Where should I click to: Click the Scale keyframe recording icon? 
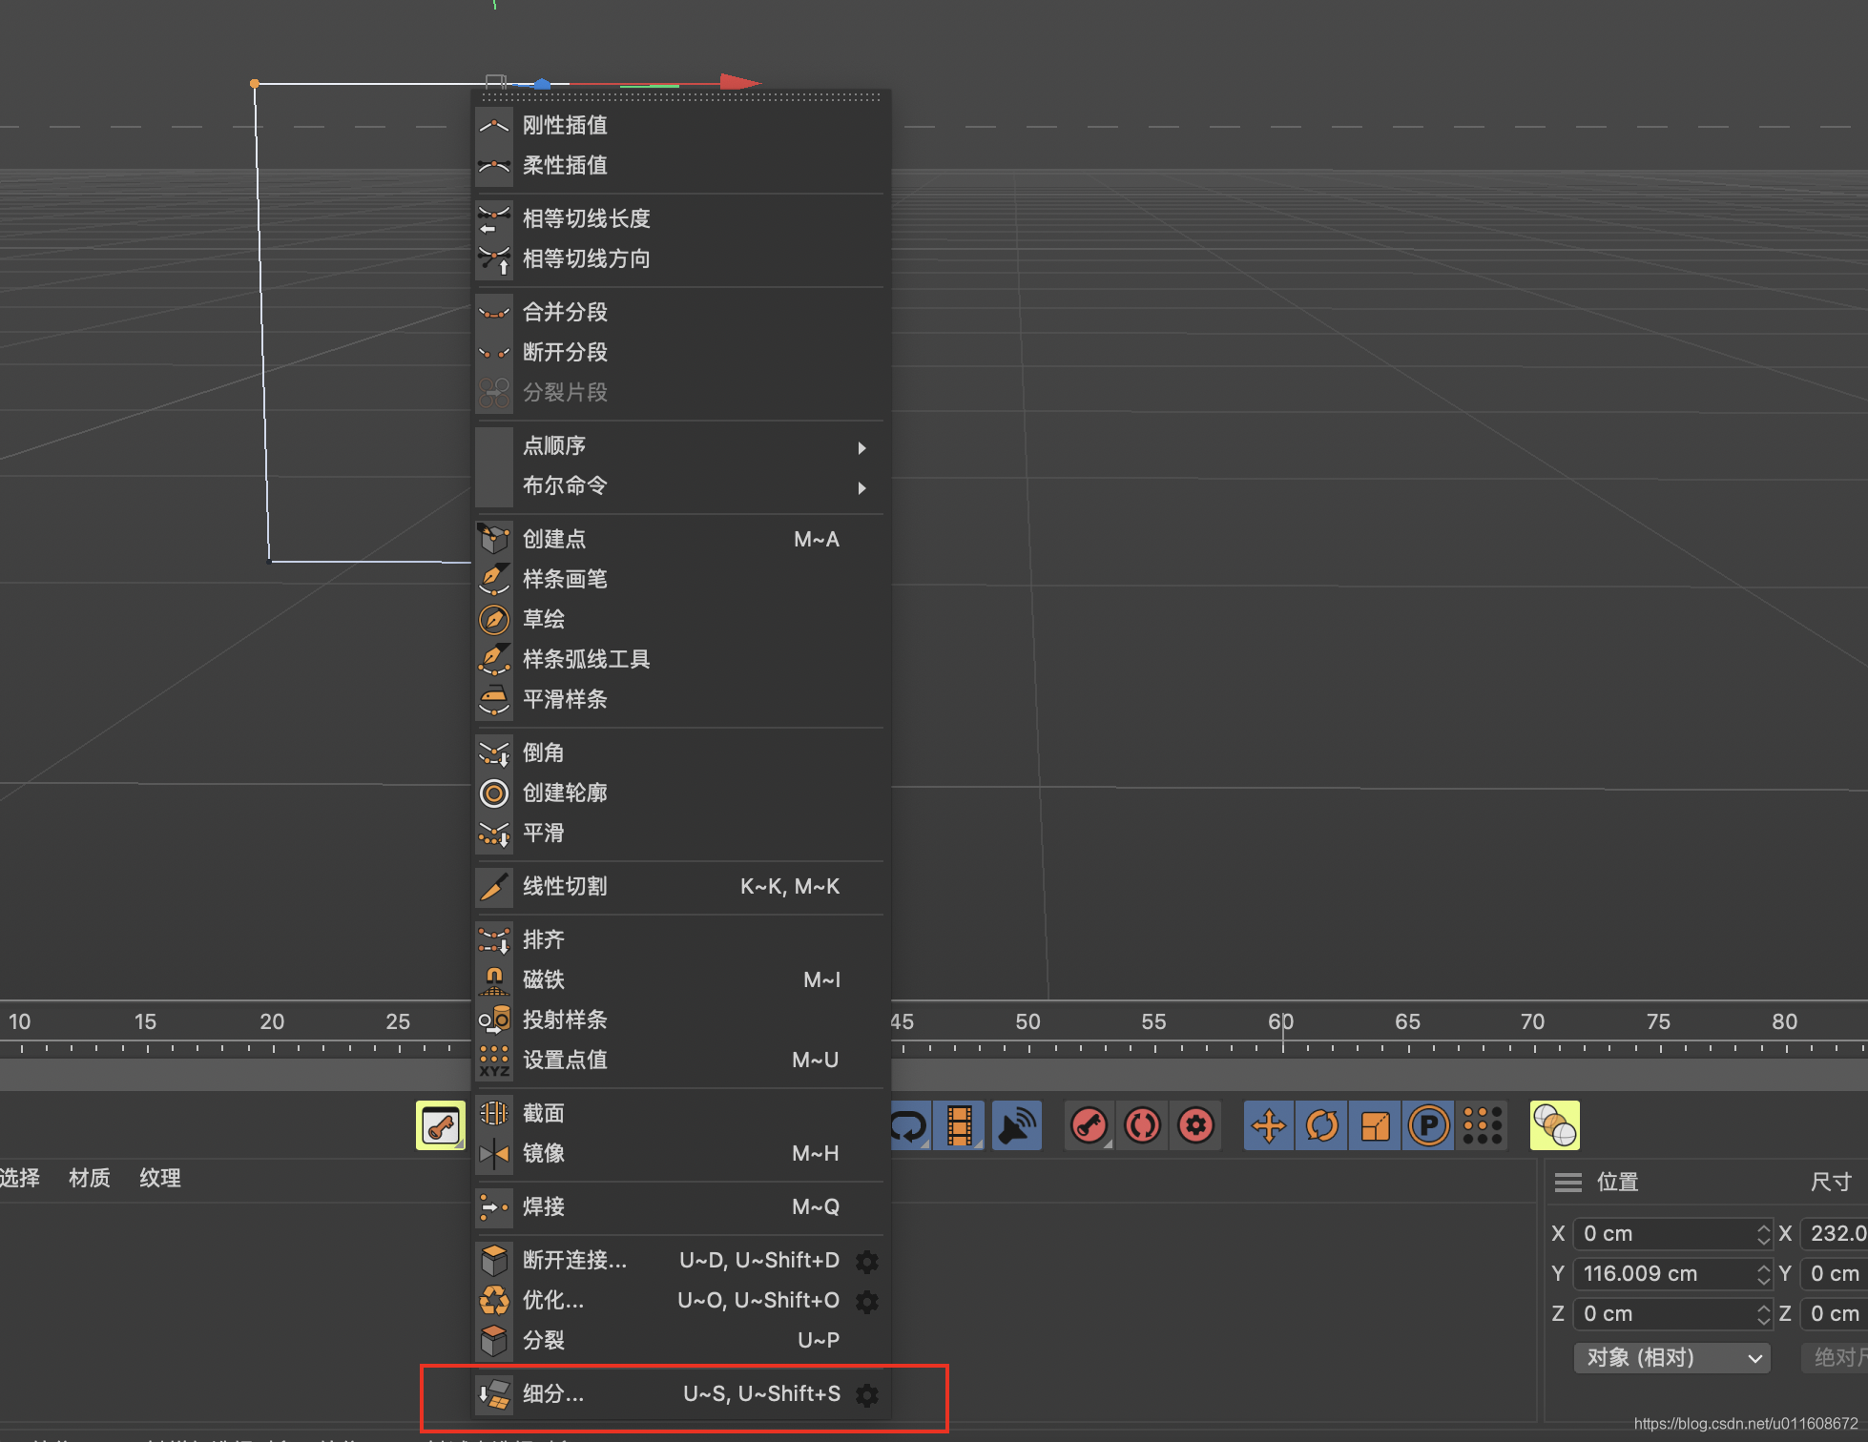tap(1375, 1126)
